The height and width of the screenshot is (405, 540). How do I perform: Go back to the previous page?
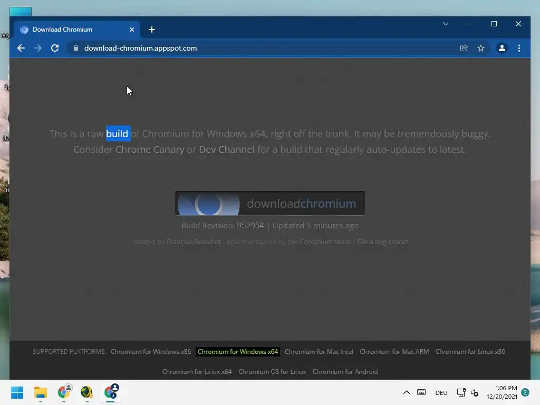[21, 48]
